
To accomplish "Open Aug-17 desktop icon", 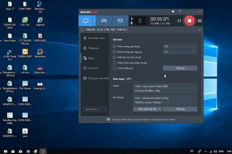I will click(x=10, y=6).
